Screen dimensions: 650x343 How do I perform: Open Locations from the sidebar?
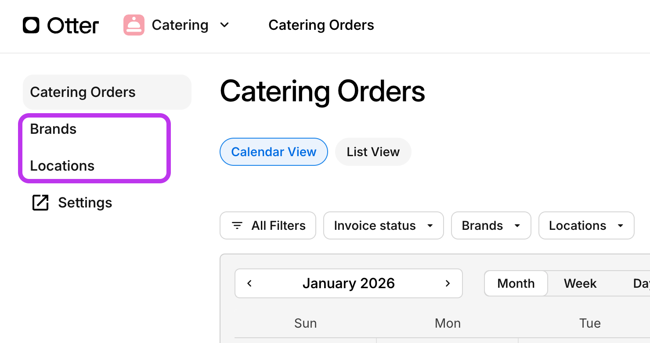62,165
